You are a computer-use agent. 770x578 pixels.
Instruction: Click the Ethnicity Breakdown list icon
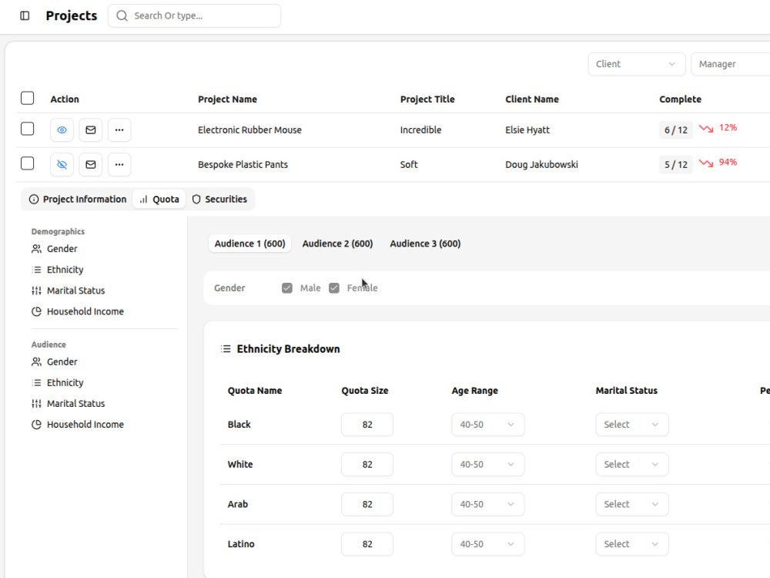226,349
